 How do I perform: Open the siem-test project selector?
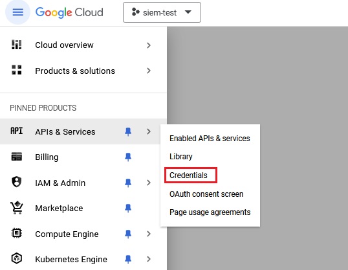pos(162,12)
